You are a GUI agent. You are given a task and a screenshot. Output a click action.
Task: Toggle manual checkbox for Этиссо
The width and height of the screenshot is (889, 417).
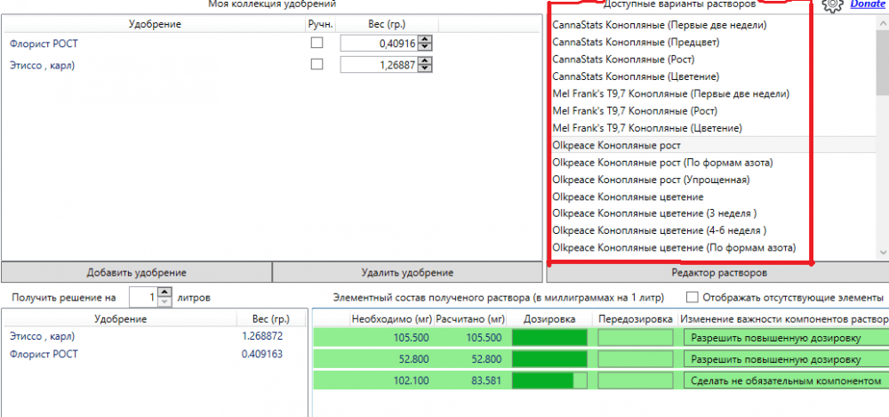(x=317, y=65)
